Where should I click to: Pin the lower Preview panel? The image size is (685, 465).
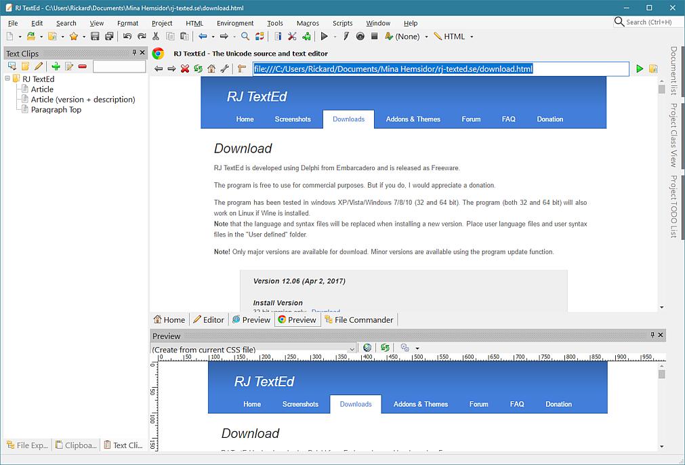pos(652,335)
